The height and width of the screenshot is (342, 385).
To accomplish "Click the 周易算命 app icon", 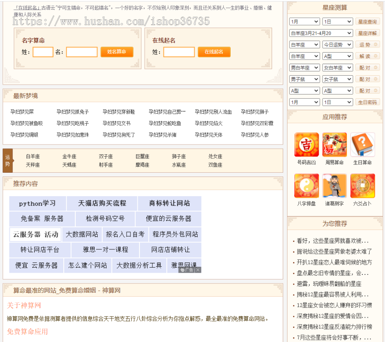I will tap(335, 144).
